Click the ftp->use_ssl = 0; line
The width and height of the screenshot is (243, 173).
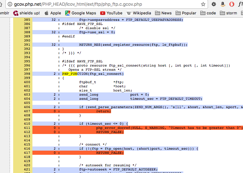97,32
